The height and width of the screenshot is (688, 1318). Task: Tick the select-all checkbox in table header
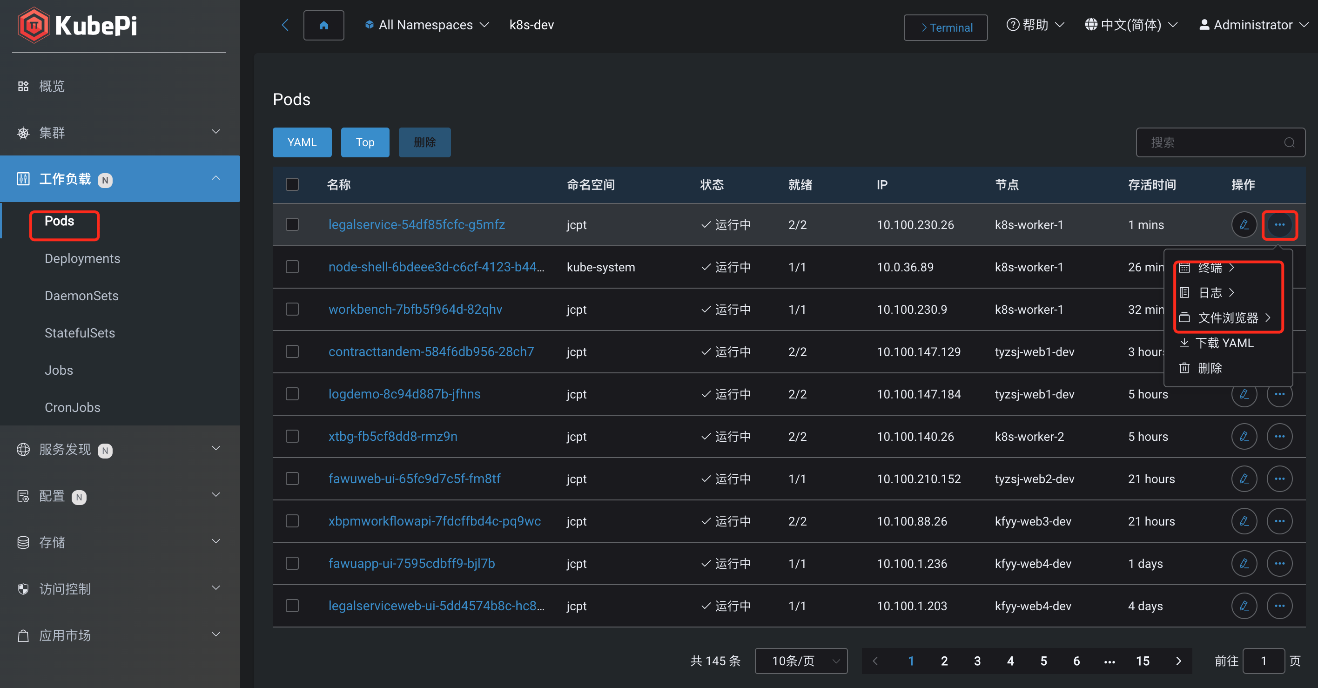(x=292, y=184)
